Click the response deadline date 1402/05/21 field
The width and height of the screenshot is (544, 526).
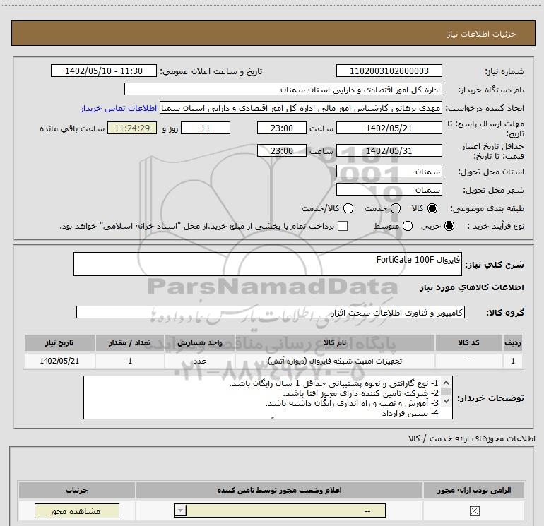click(389, 128)
